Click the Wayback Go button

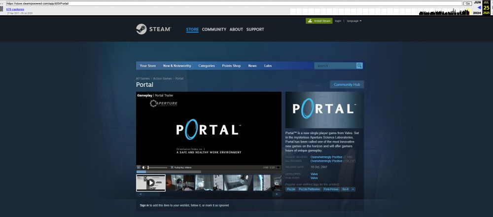tap(467, 3)
